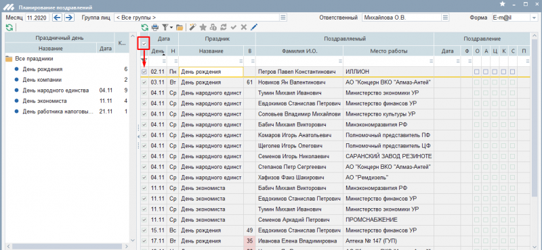Click cell Аптека № 147 (ГУП)

point(388,241)
